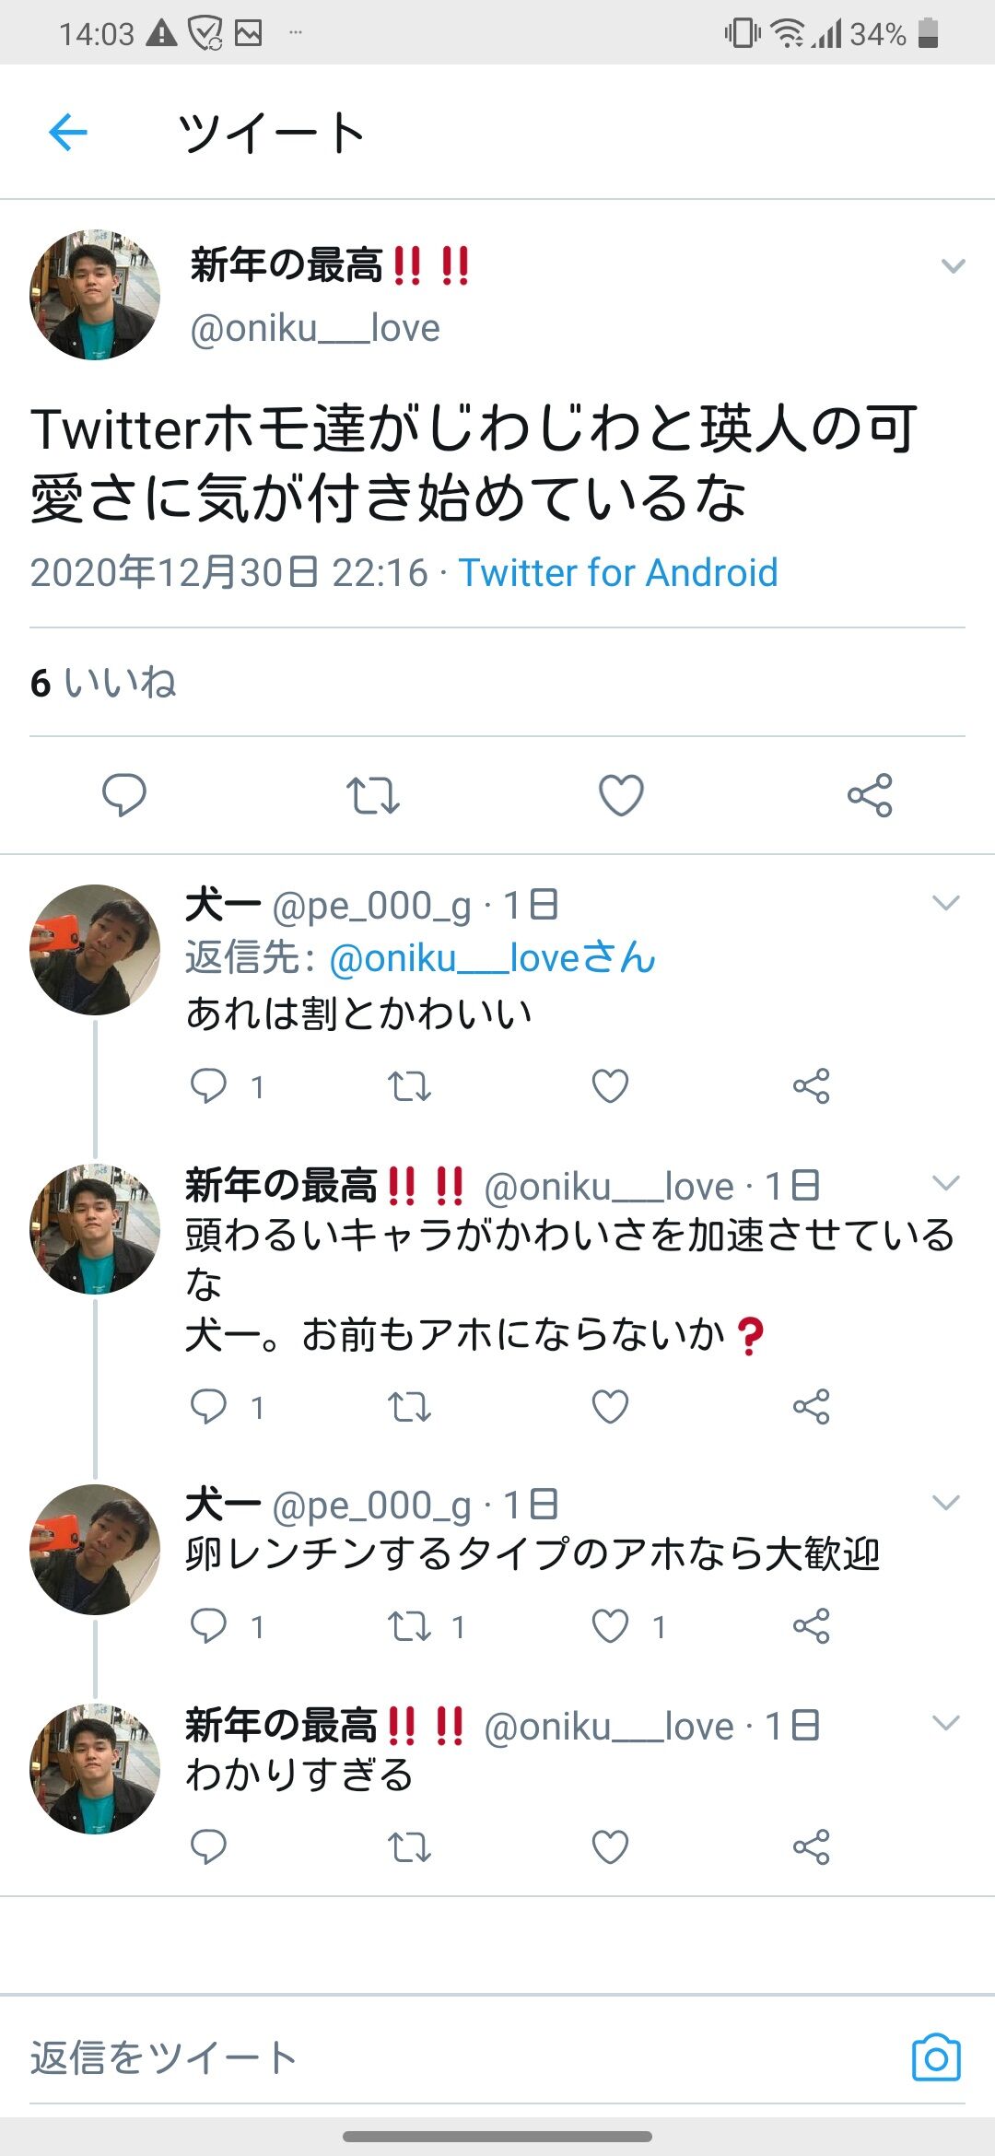Like the 卵レンチン reply by 犬一

click(x=610, y=1626)
